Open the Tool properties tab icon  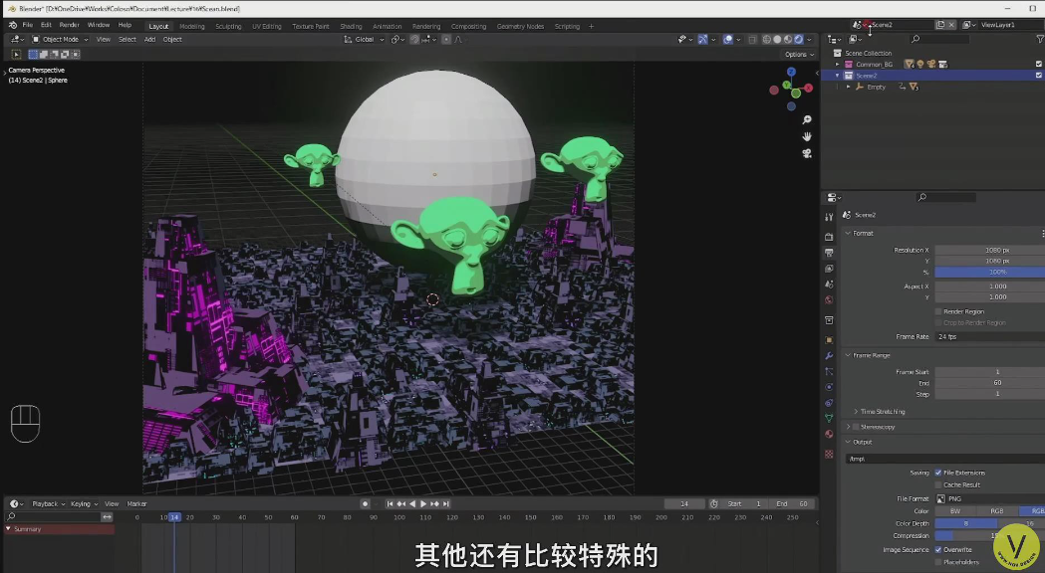pos(829,217)
